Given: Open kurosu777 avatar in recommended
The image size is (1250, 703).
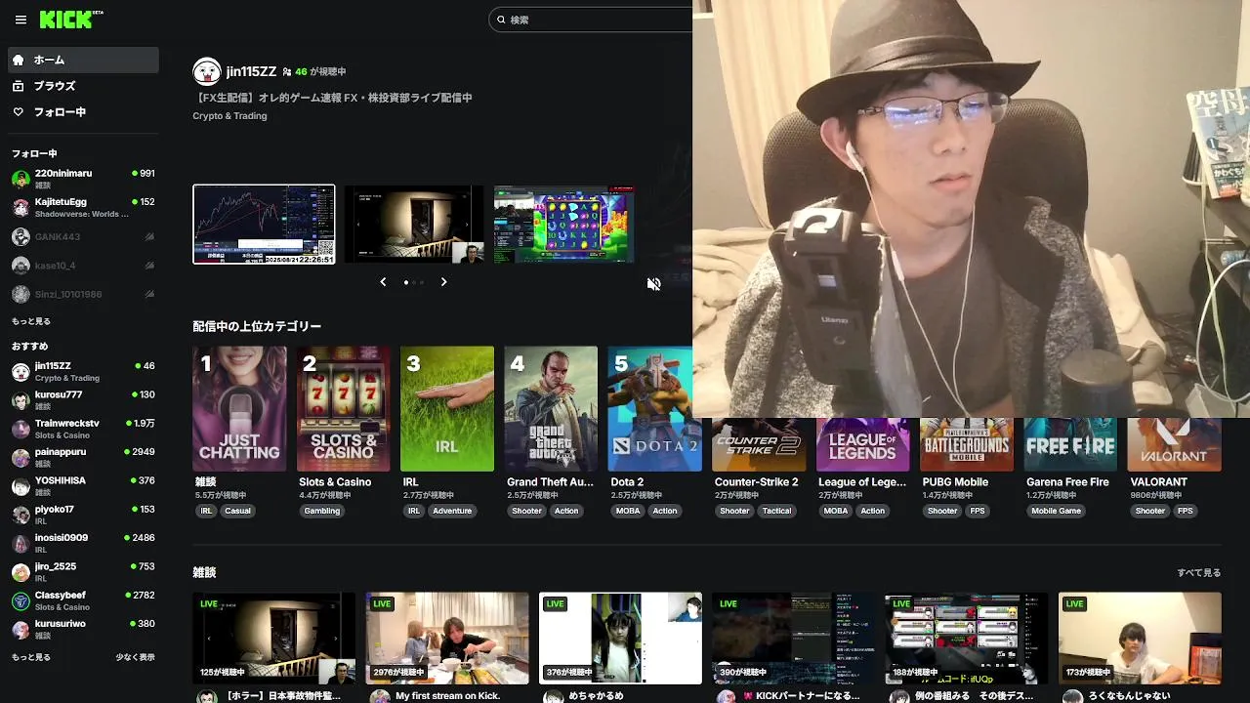Looking at the screenshot, I should click(x=21, y=400).
